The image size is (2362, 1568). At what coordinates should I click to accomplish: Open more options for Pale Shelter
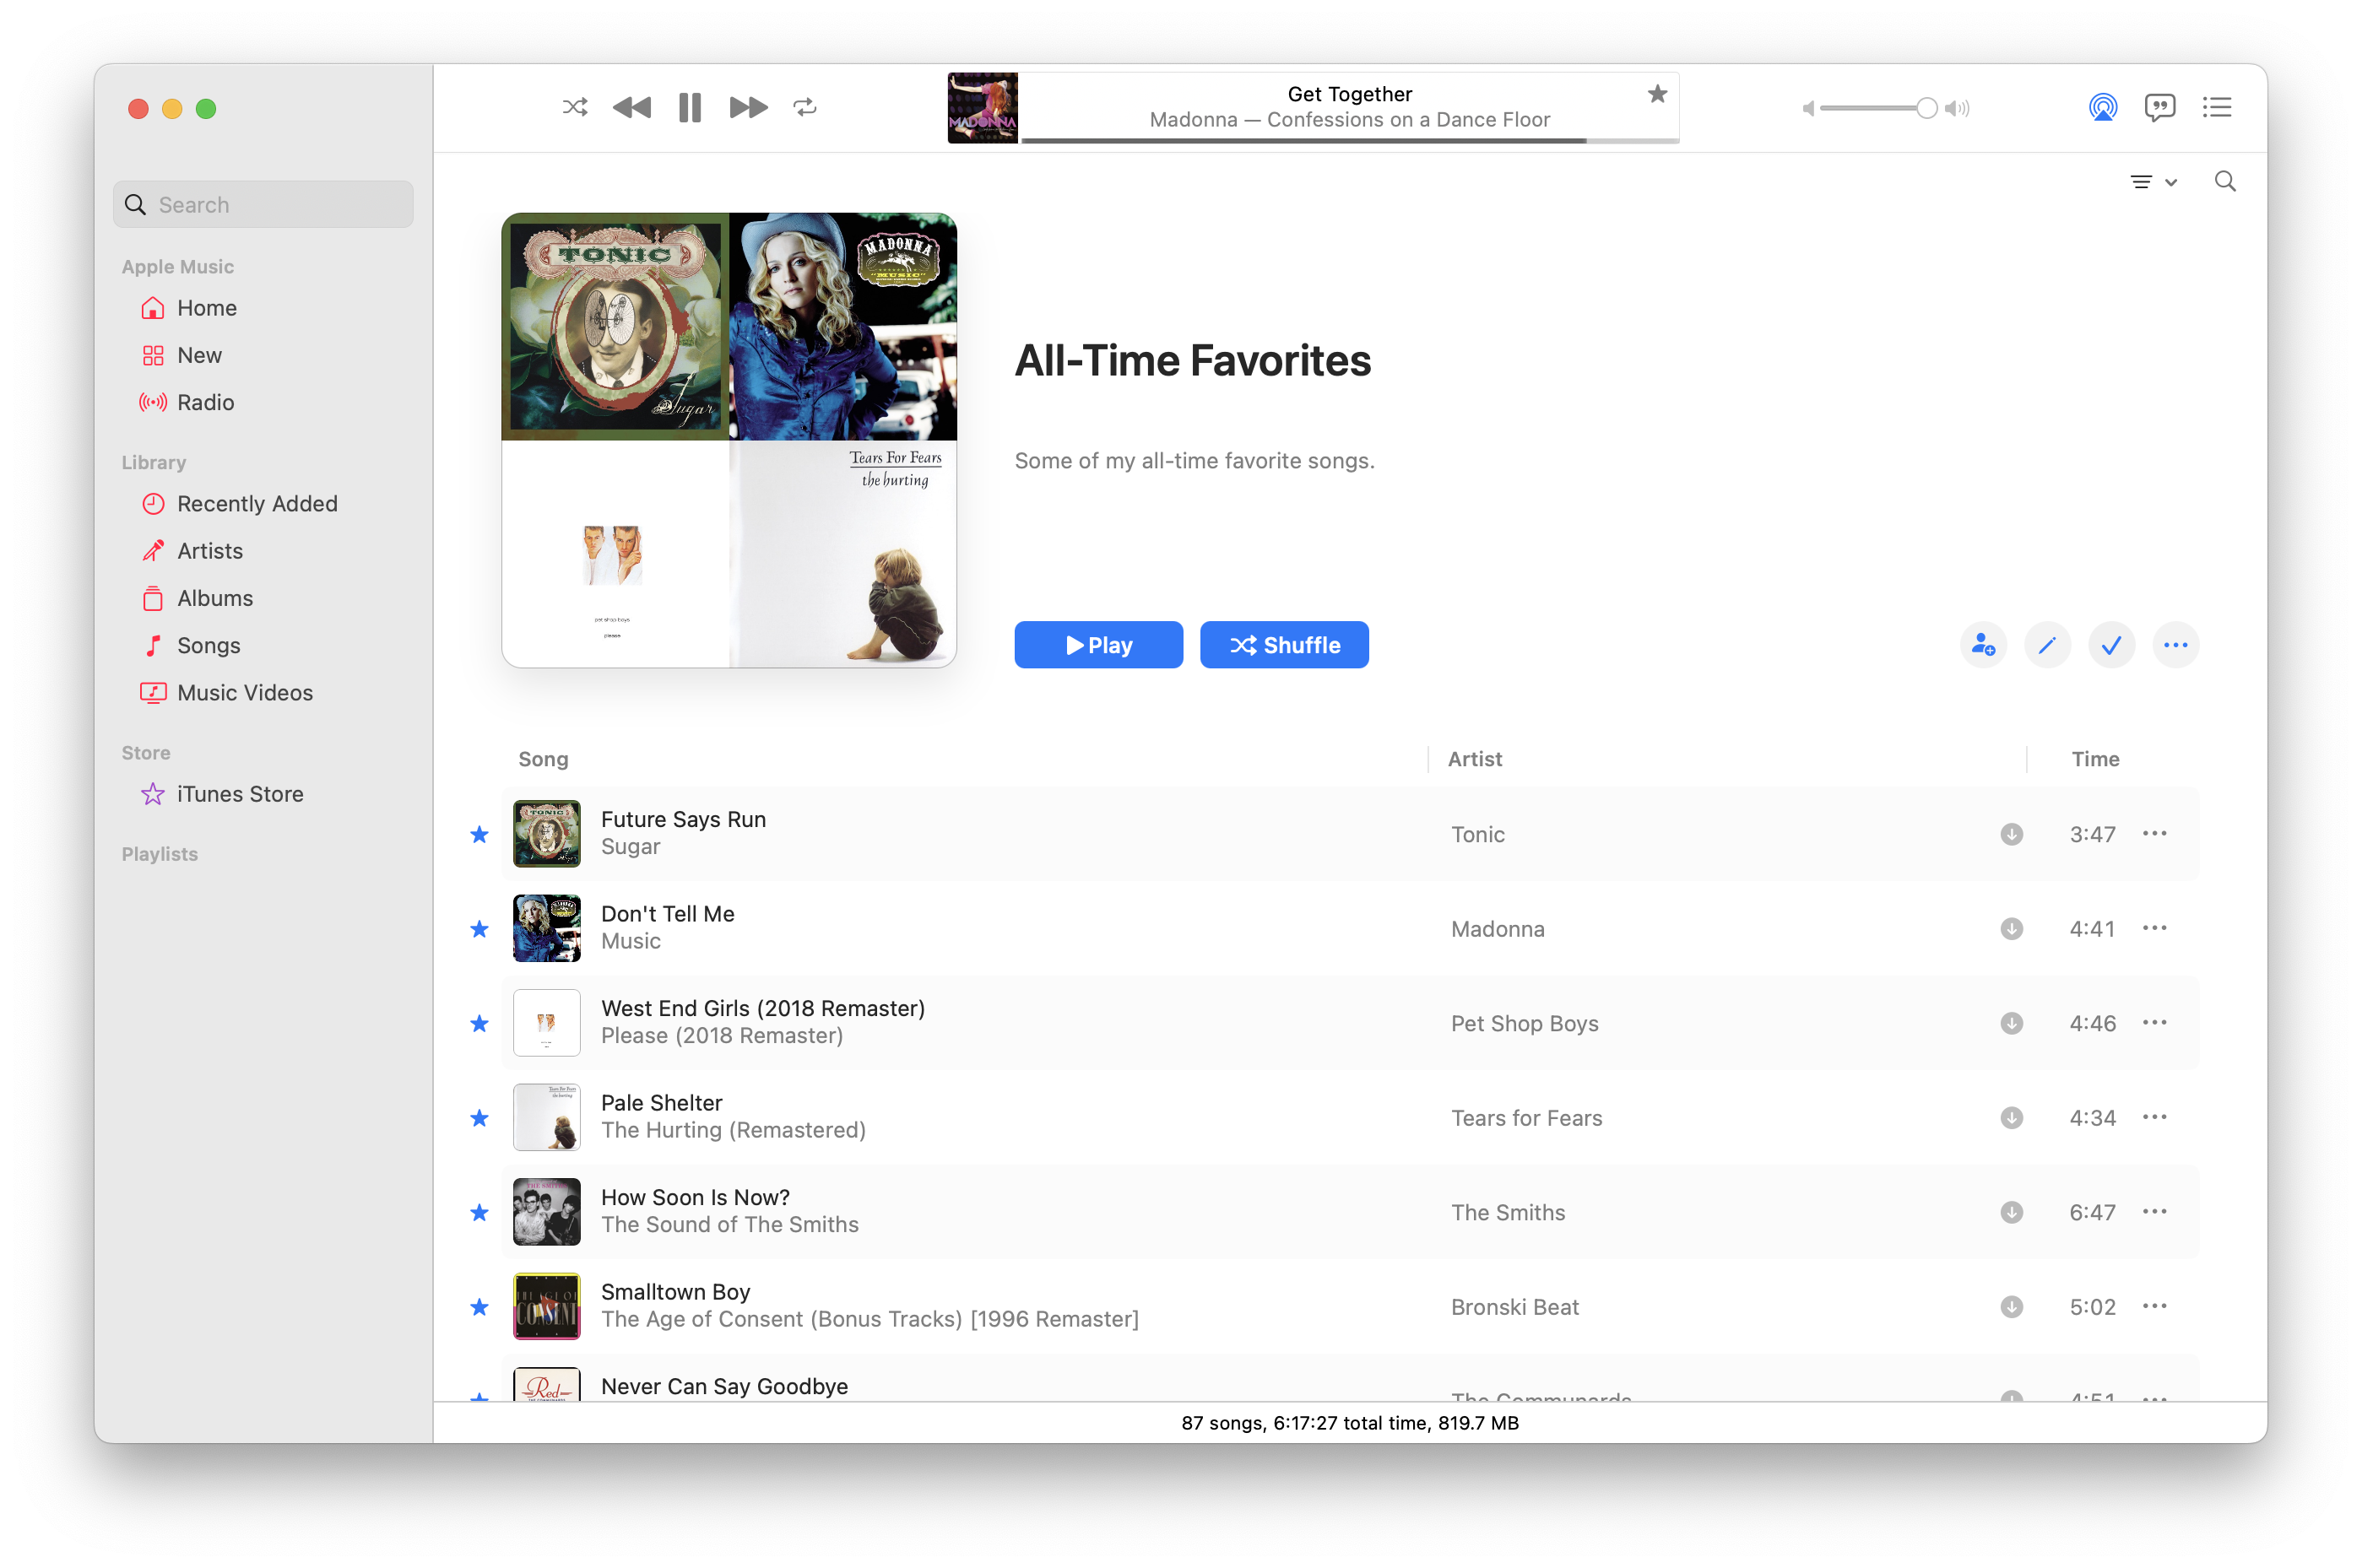coord(2154,1117)
